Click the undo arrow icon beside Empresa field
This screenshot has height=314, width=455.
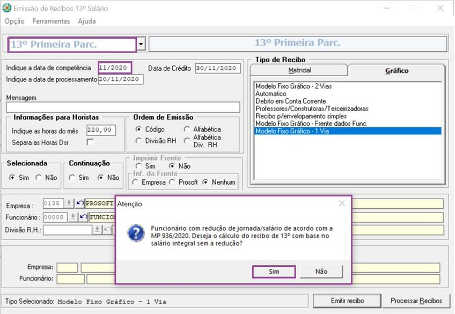click(80, 203)
